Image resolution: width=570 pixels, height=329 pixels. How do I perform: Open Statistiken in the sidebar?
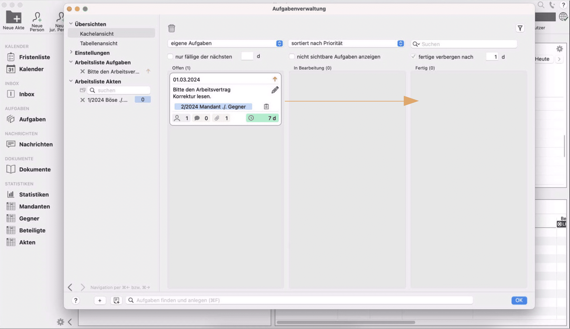[x=28, y=194]
